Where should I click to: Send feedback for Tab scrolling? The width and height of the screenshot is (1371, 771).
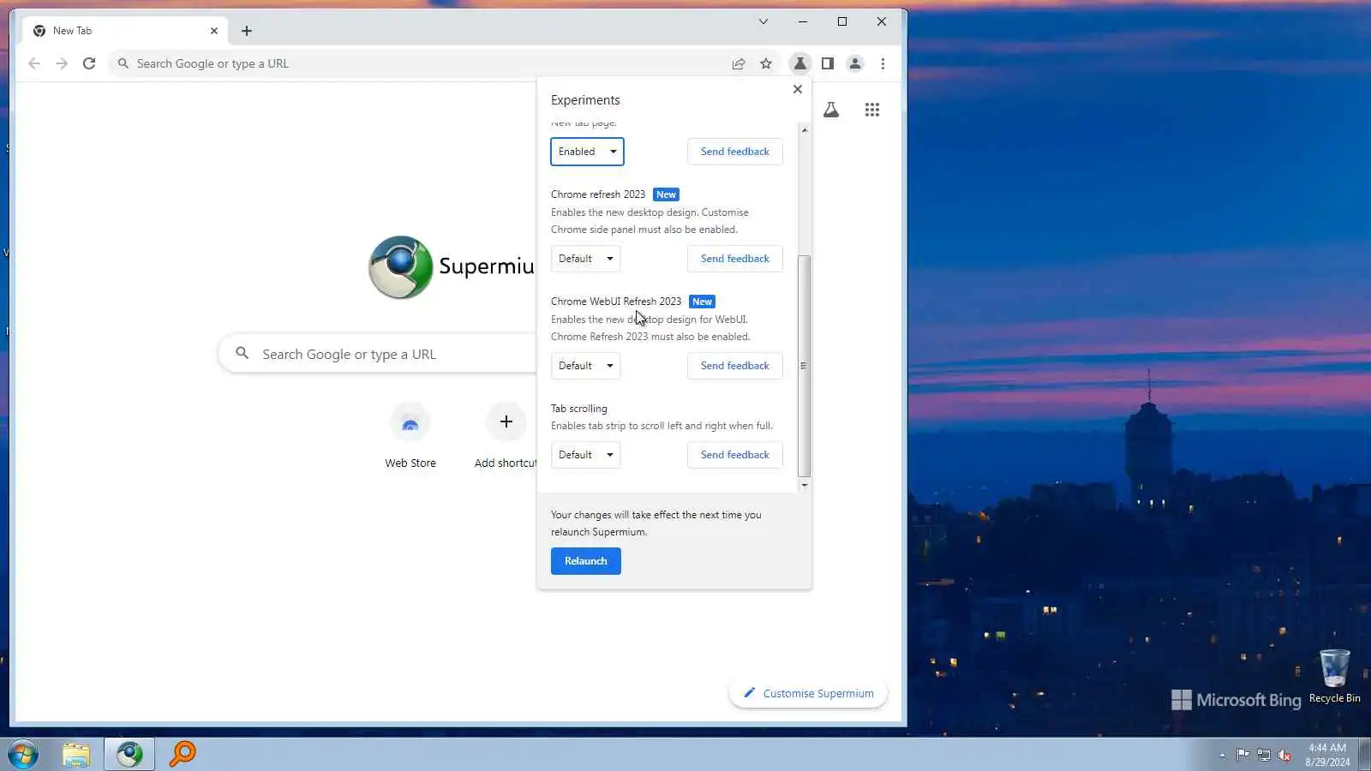[735, 455]
